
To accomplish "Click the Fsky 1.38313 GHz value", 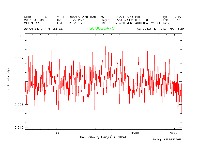I will tap(123, 20).
